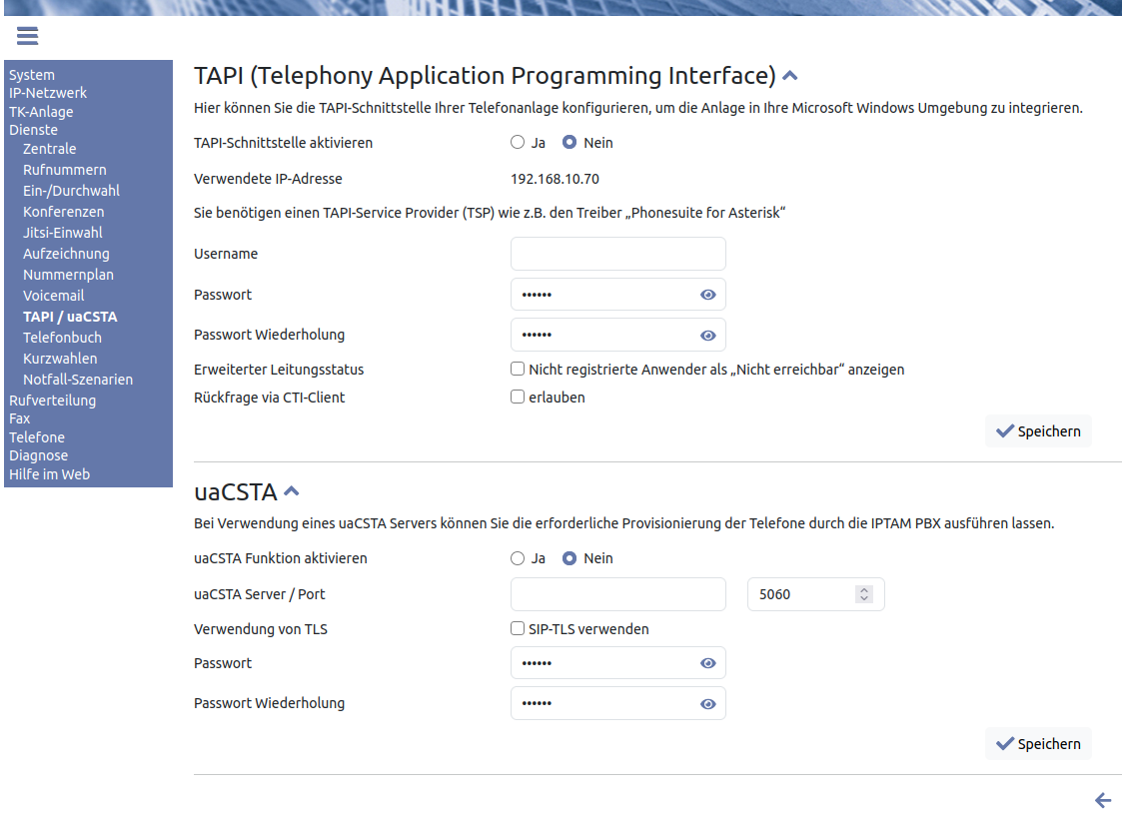Collapse the TAPI section chevron
Image resolution: width=1133 pixels, height=818 pixels.
pos(790,76)
